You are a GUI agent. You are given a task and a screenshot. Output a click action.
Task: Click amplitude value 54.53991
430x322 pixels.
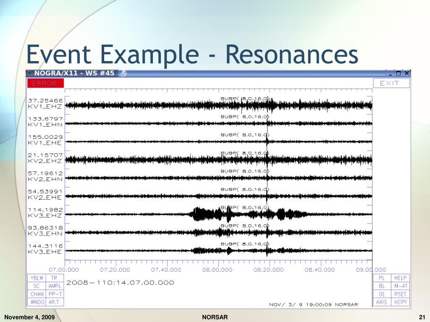tap(45, 191)
